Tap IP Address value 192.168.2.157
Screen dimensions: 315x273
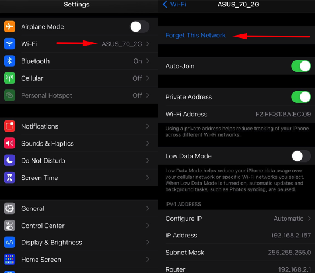coord(291,236)
